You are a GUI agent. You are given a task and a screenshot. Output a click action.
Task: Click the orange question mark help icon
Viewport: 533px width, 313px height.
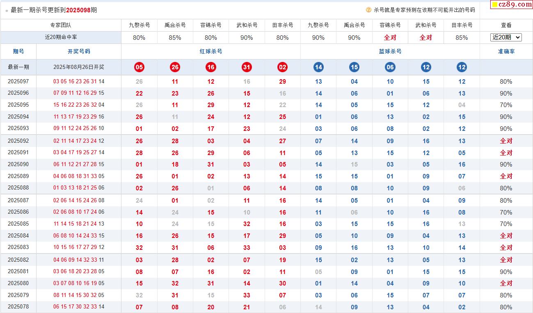tap(368, 10)
